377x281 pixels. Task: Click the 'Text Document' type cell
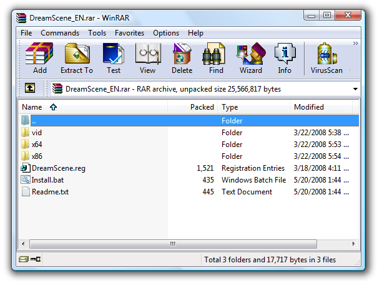(x=247, y=192)
